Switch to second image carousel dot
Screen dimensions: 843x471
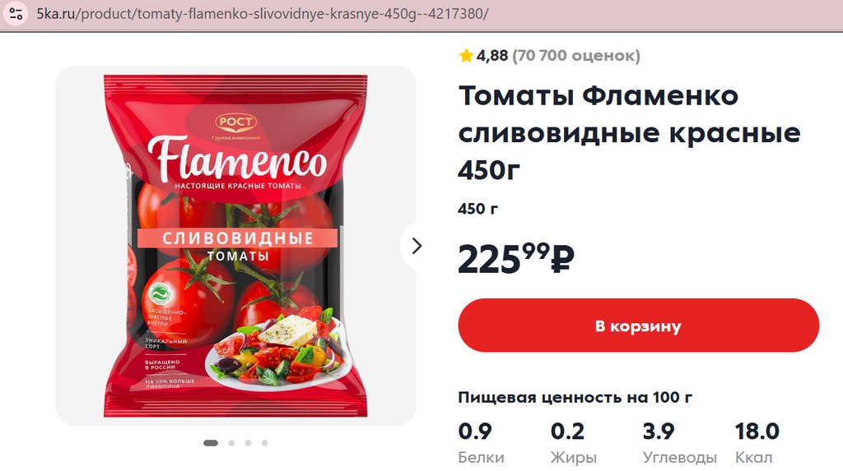pos(231,443)
